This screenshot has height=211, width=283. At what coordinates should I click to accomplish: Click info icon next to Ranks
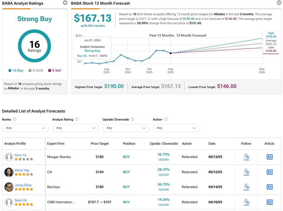coord(15,119)
